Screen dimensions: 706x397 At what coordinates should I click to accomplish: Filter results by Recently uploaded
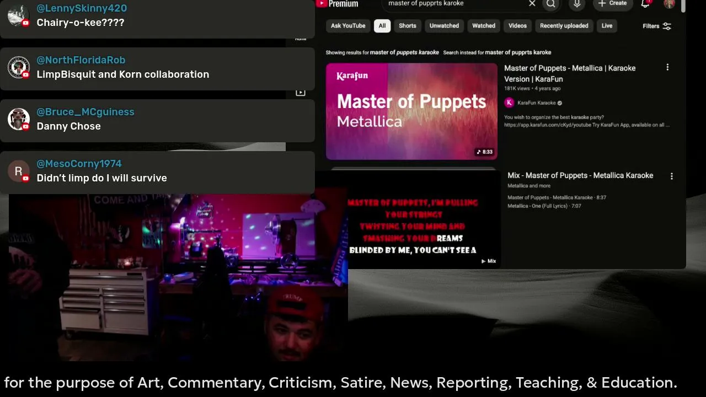tap(564, 26)
